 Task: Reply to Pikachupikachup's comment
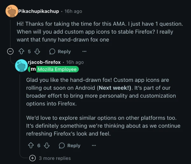[x=60, y=51]
